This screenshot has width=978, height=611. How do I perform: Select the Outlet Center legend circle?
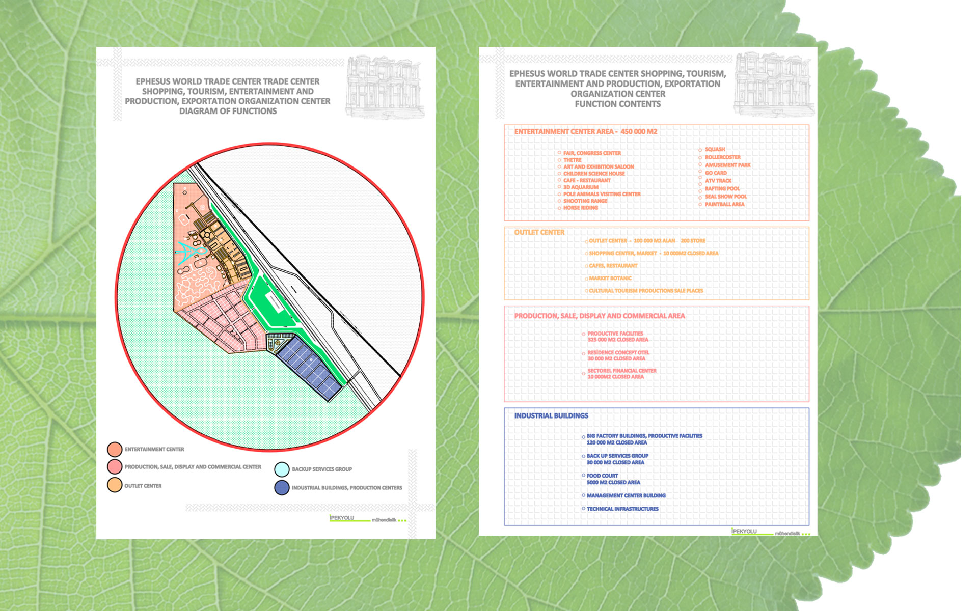pyautogui.click(x=115, y=485)
